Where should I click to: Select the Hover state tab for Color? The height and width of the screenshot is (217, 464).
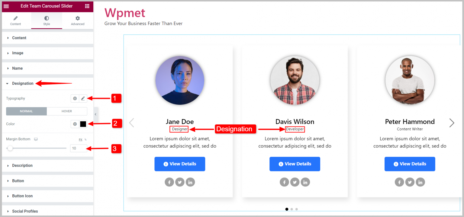click(x=67, y=111)
